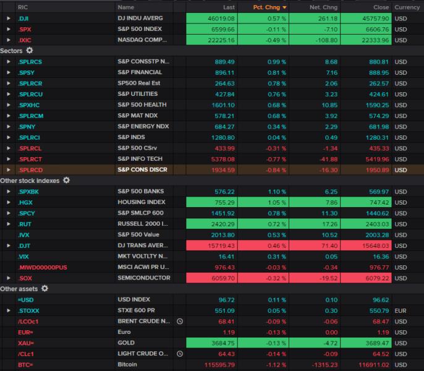This screenshot has width=424, height=371.
Task: Select the Other assets heading
Action: 19,289
